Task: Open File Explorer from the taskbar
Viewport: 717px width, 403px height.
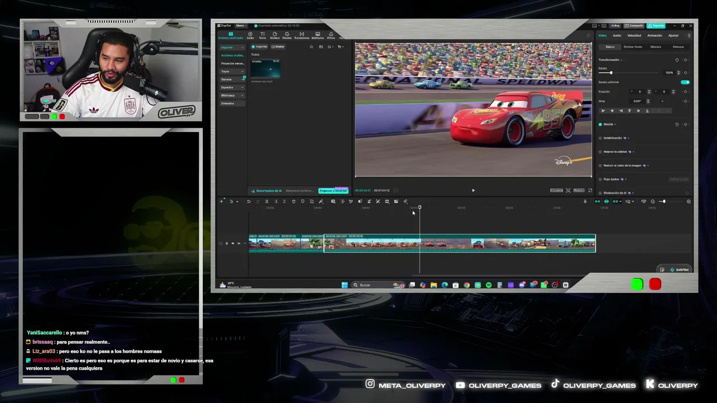Action: (434, 285)
